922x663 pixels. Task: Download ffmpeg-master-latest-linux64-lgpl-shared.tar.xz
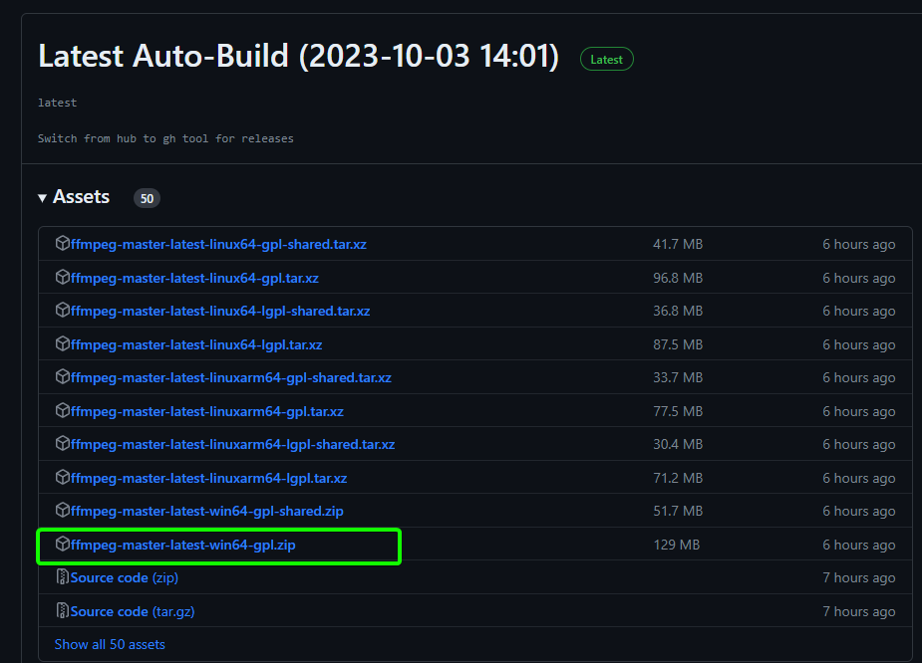tap(220, 311)
